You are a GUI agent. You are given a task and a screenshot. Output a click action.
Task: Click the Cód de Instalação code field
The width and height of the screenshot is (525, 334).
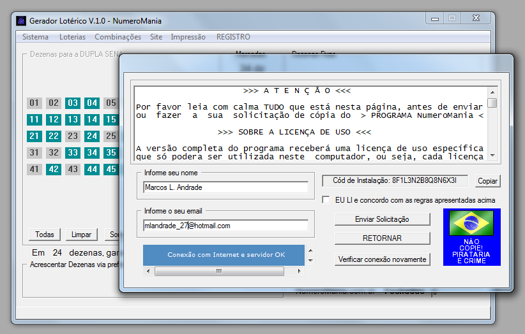click(x=395, y=180)
